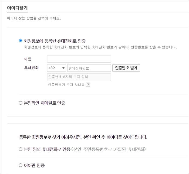Screen dimensions: 189x174
Task: Click the 인증번호 받기 button
Action: (x=126, y=68)
